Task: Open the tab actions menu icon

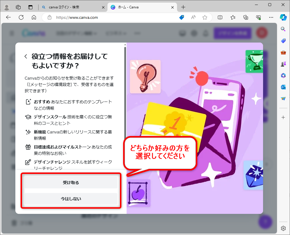Action: 30,7
